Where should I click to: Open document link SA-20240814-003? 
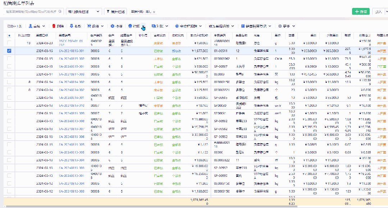click(72, 74)
